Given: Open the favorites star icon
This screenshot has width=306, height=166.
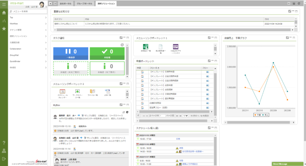Looking at the screenshot, I should [x=4, y=29].
